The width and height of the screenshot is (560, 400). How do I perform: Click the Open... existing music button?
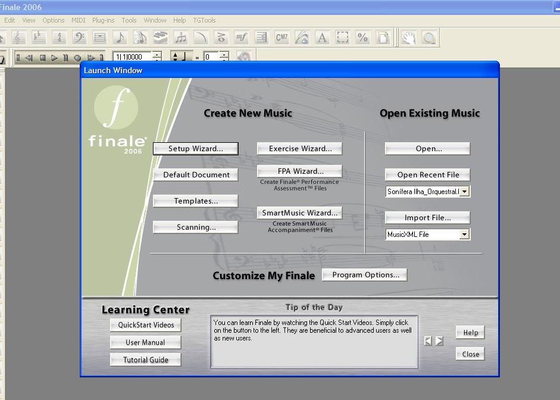tap(428, 149)
